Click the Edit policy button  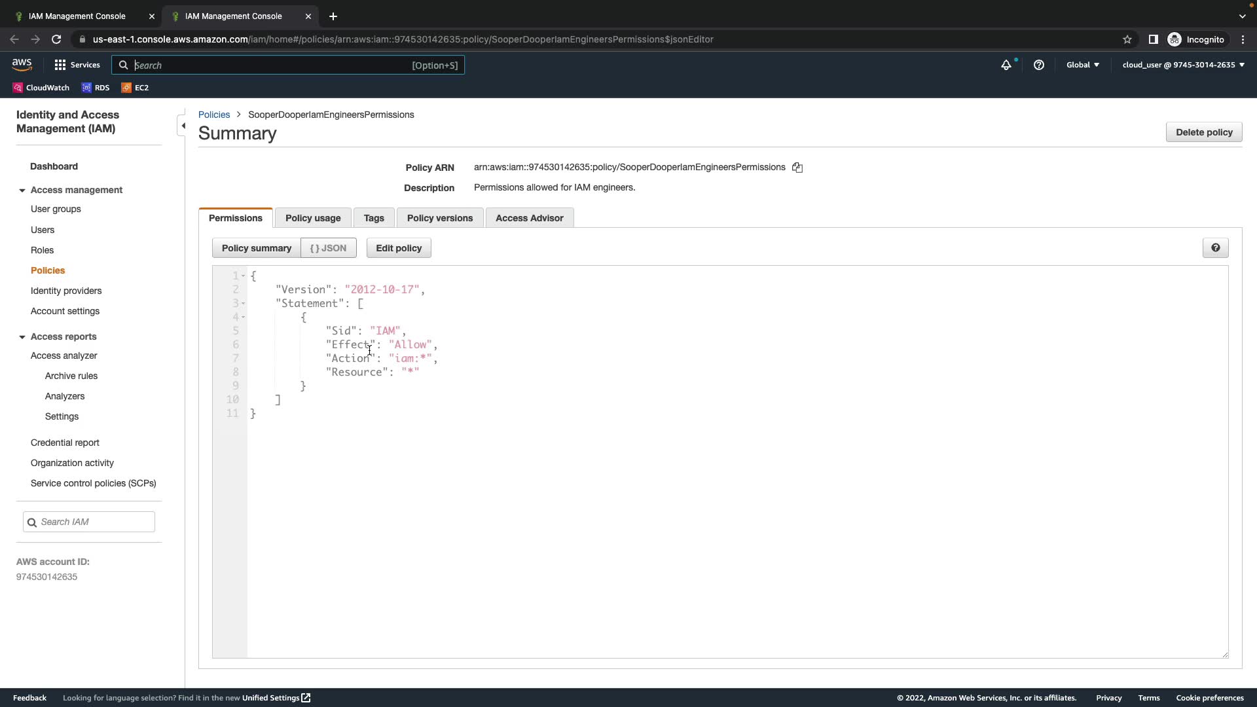tap(398, 248)
